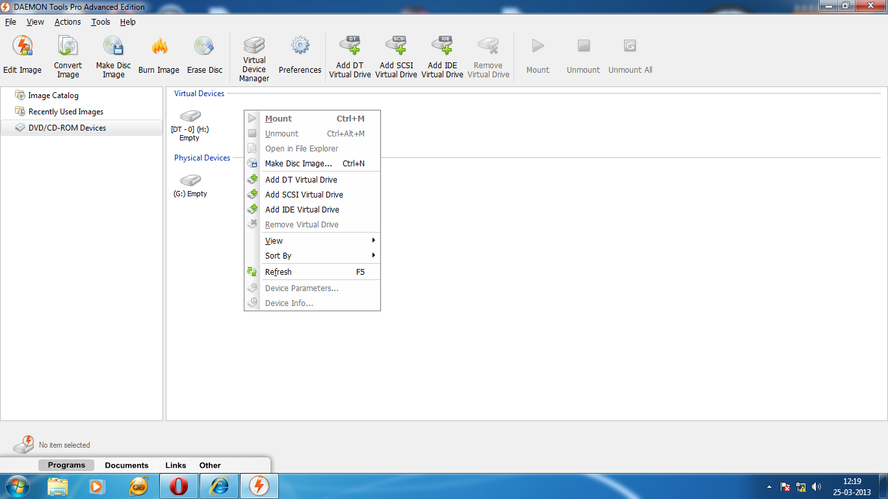Click Add DT Virtual Drive in toolbar

tap(350, 57)
